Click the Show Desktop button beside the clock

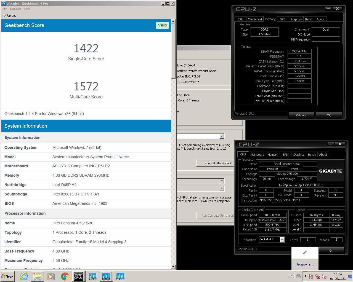click(350, 276)
